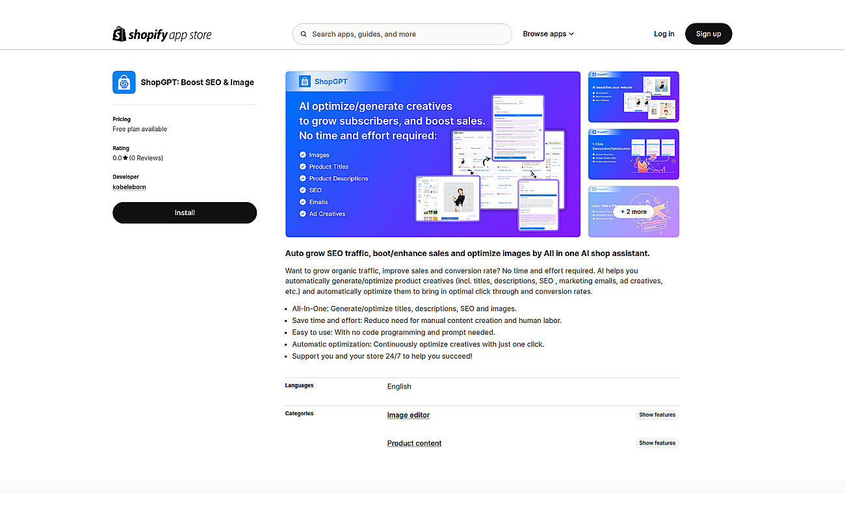Image resolution: width=845 pixels, height=512 pixels.
Task: Open the Image editor category
Action: (408, 415)
